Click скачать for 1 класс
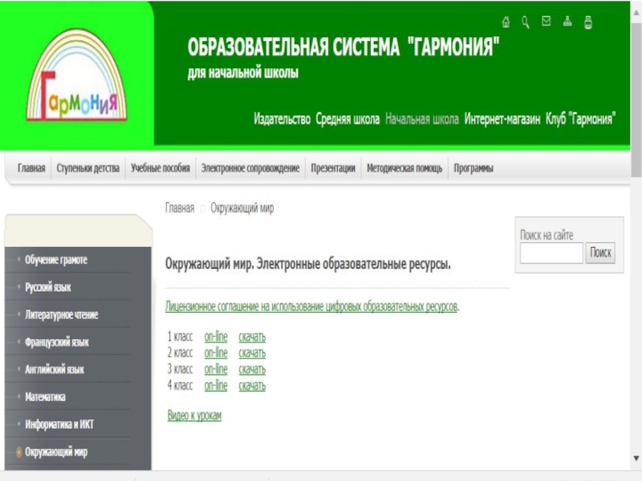642x481 pixels. coord(252,337)
